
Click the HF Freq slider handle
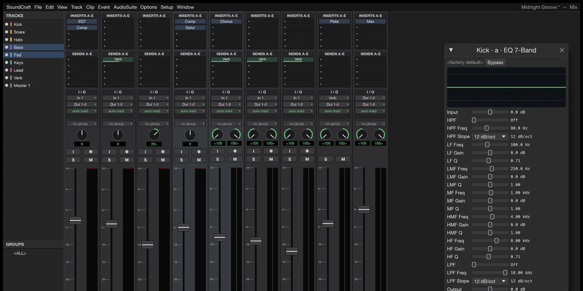[497, 241]
